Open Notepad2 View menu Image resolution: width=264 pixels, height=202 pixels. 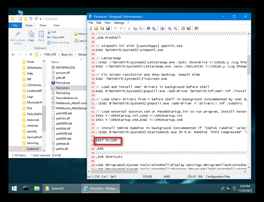pos(108,23)
